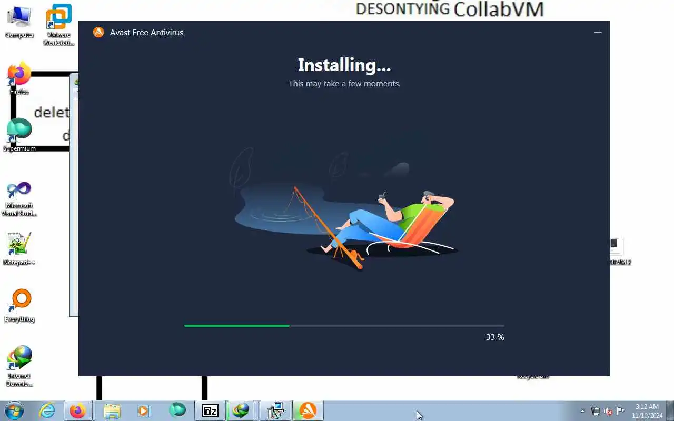Open Windows Explorer folder in taskbar
Viewport: 674px width, 421px height.
(112, 410)
